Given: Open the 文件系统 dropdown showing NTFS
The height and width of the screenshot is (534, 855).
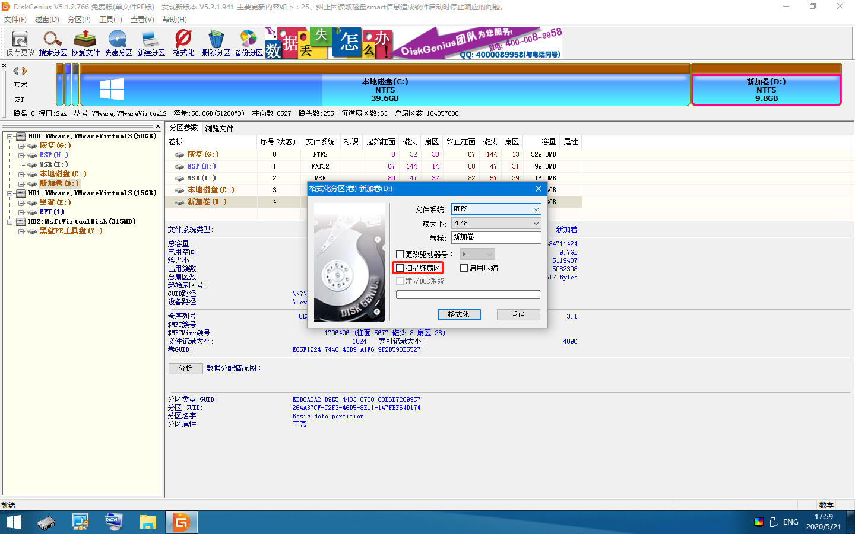Looking at the screenshot, I should click(496, 209).
